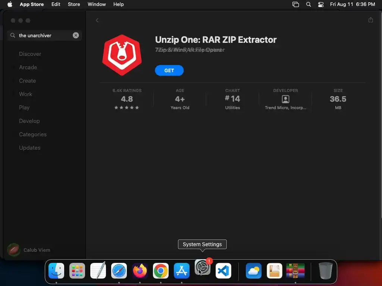Open the Edit menu
This screenshot has width=382, height=286.
pos(56,4)
